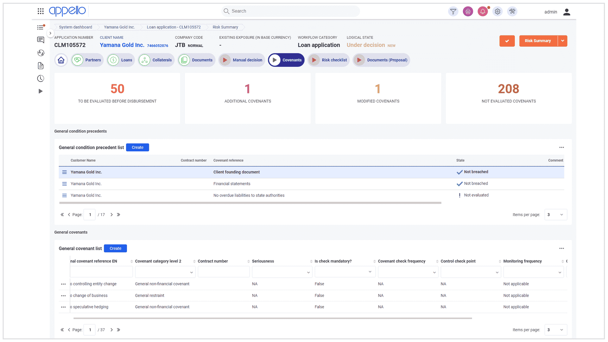
Task: Switch to the Loans step
Action: (121, 60)
